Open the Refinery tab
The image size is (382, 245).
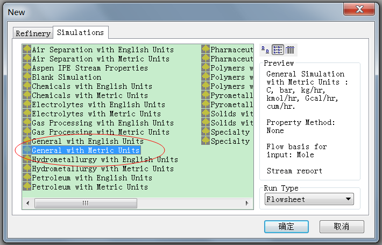click(33, 33)
